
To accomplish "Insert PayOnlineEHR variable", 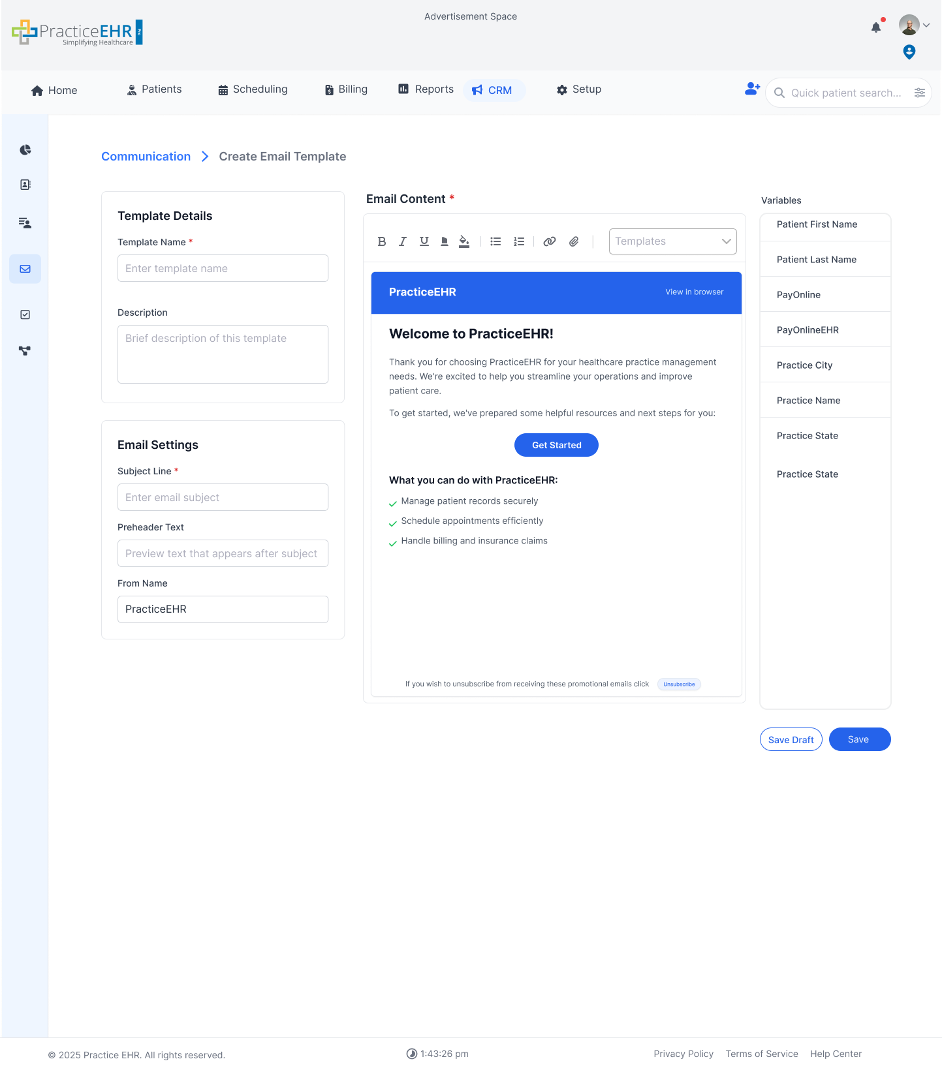I will pos(825,330).
